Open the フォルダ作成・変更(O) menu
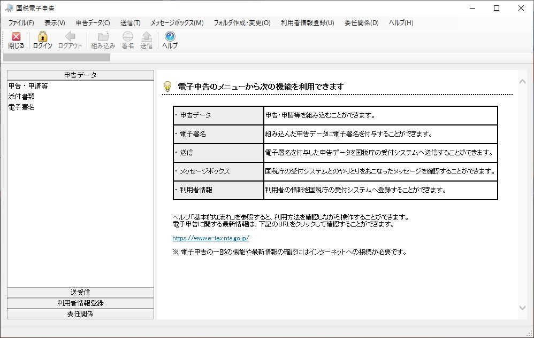This screenshot has width=534, height=338. pyautogui.click(x=242, y=23)
